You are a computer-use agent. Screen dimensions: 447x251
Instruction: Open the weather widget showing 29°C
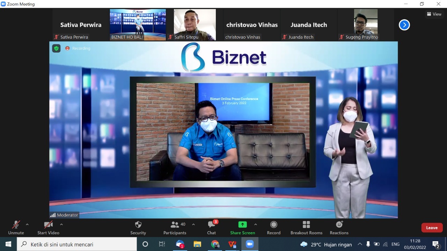pyautogui.click(x=326, y=244)
